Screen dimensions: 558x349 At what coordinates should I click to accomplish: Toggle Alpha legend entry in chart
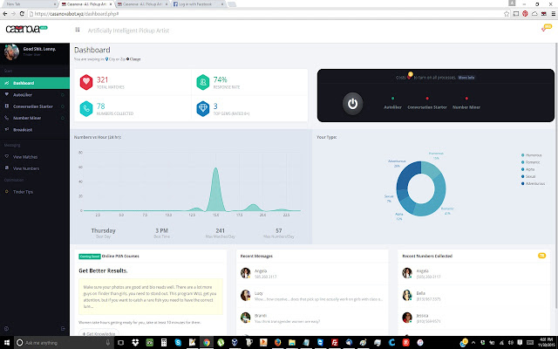click(527, 169)
